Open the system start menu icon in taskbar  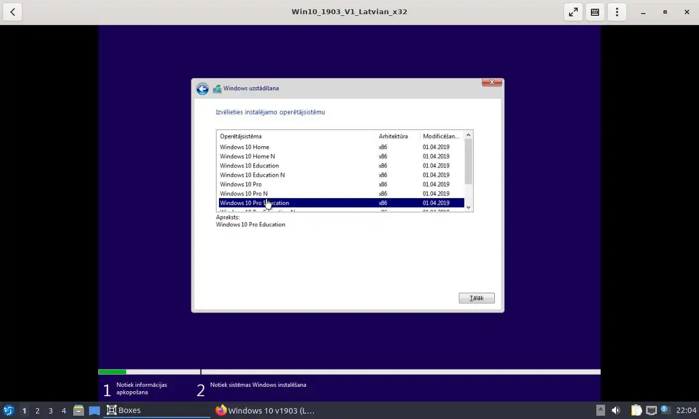pos(8,410)
